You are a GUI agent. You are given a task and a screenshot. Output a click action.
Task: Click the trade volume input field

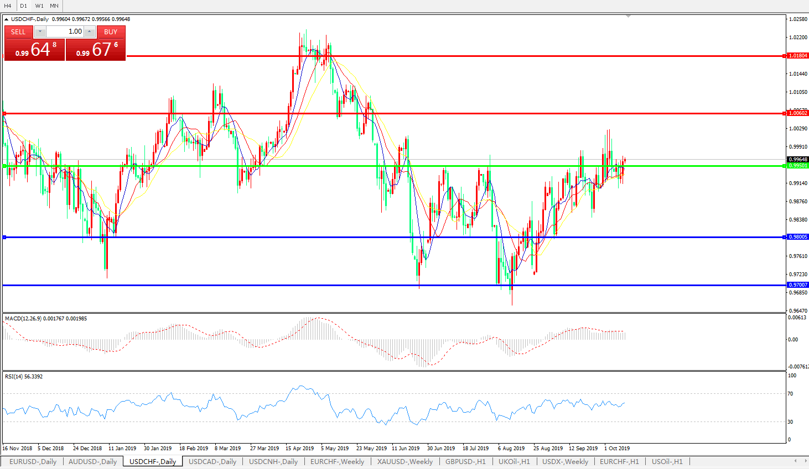(x=65, y=31)
